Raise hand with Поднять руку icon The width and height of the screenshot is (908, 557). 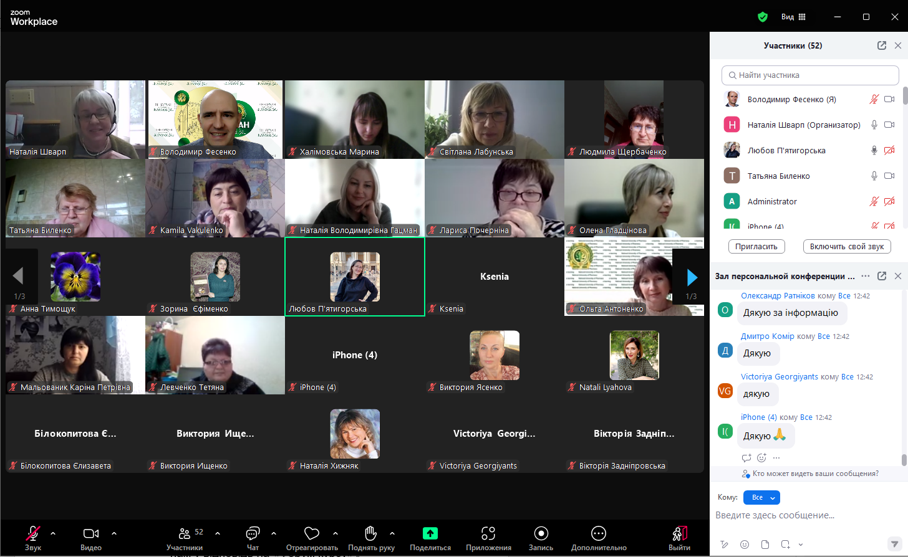(x=371, y=533)
